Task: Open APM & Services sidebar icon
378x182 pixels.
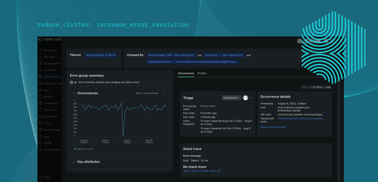Action: (41, 77)
